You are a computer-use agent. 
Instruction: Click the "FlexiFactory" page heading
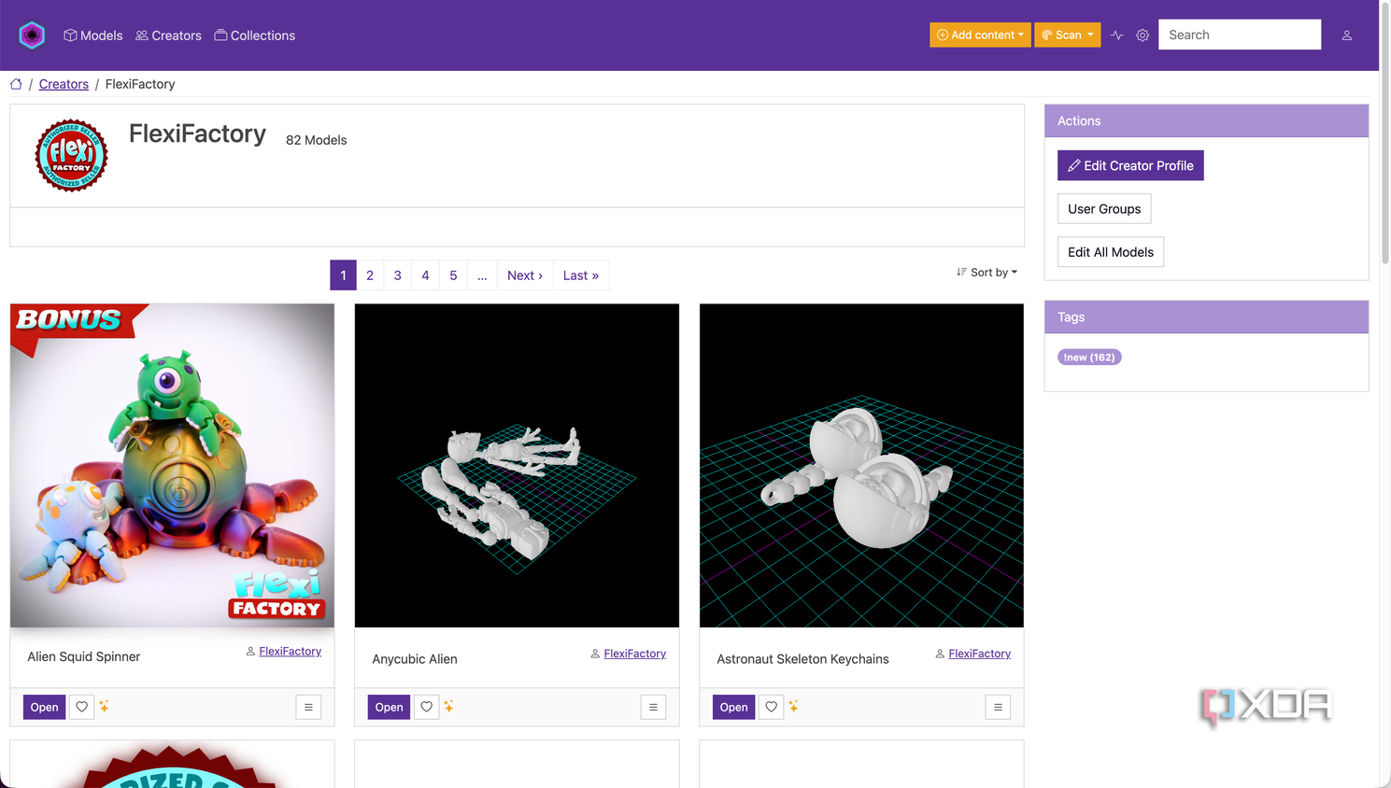(x=197, y=134)
